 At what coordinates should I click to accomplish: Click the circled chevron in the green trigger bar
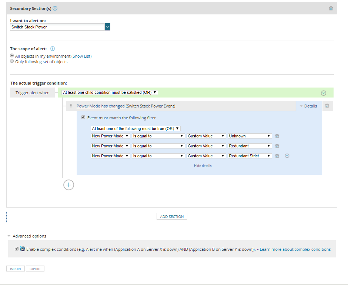(324, 93)
